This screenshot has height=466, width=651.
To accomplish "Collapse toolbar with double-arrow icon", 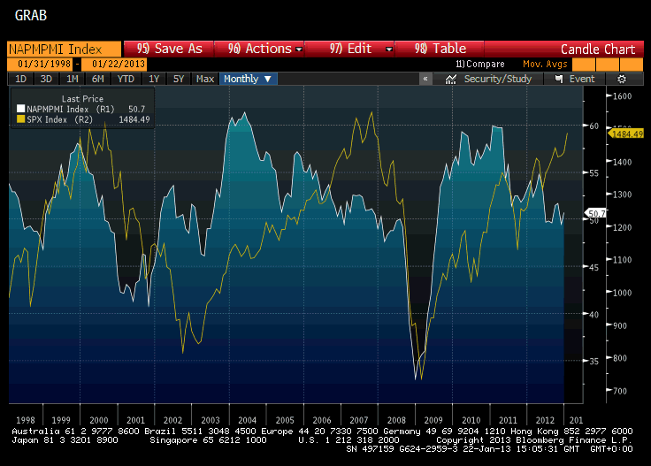I will [425, 79].
